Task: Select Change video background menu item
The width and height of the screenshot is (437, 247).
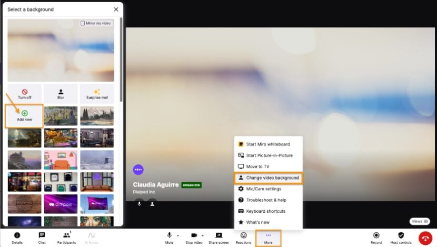Action: (268, 177)
